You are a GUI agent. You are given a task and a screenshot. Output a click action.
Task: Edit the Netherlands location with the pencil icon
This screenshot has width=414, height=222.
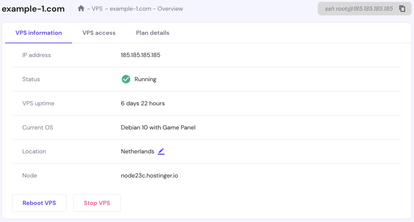[x=161, y=151]
